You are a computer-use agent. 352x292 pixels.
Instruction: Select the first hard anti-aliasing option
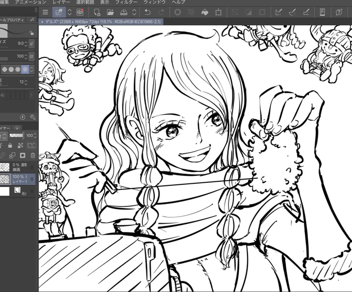click(x=5, y=69)
